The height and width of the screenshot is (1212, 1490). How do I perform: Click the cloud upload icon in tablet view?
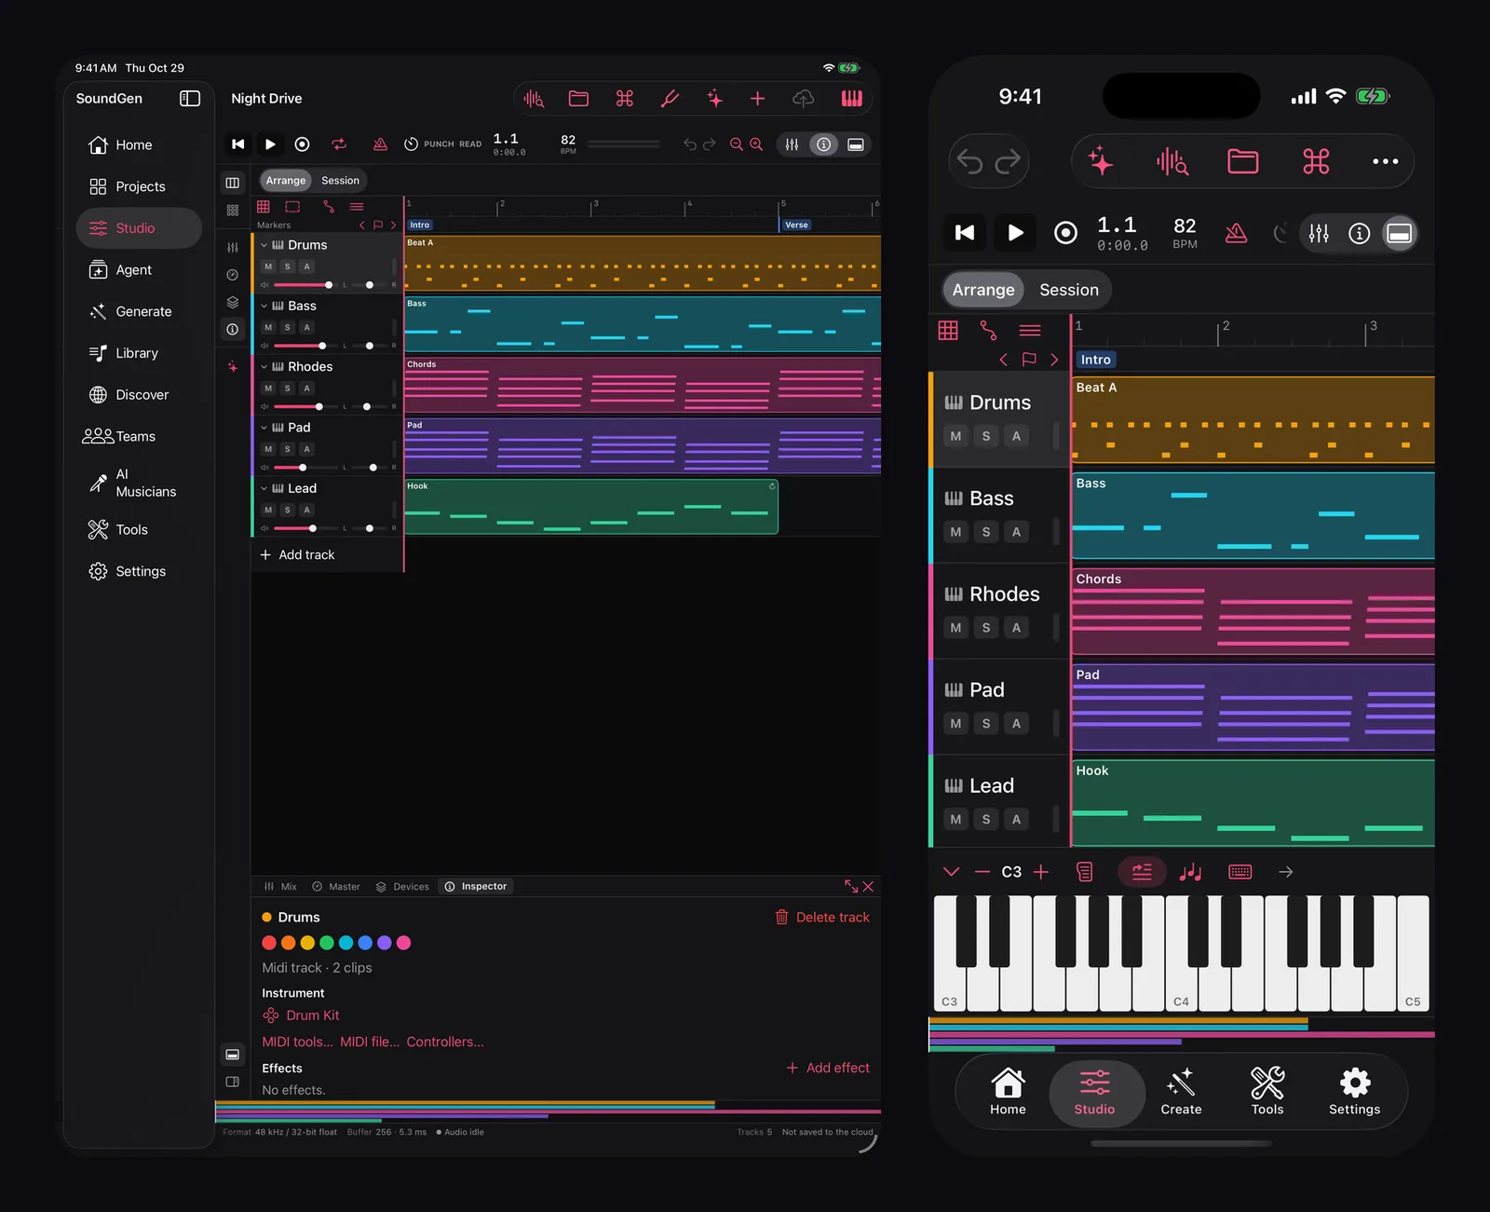(x=804, y=99)
